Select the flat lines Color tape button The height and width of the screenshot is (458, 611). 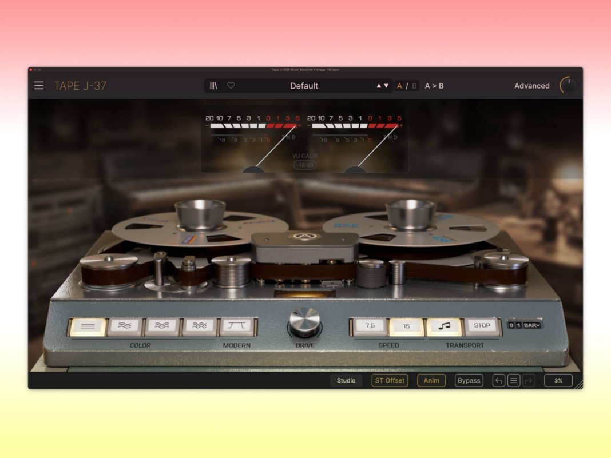[x=88, y=326]
